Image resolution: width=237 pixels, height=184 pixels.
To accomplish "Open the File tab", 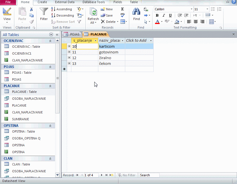I will click(8, 2).
